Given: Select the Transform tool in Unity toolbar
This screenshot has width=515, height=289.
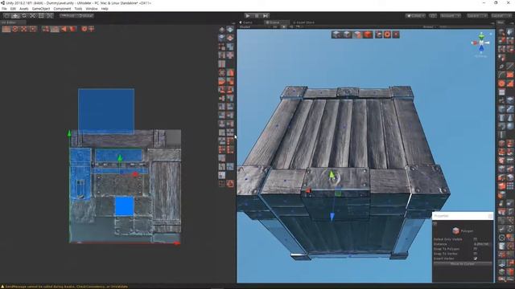Looking at the screenshot, I should [x=49, y=16].
